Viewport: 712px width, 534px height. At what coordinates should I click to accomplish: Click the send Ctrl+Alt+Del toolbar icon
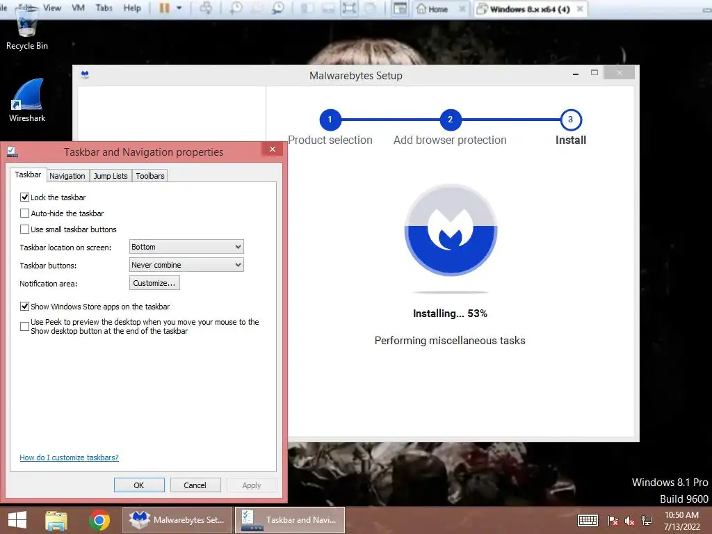206,8
